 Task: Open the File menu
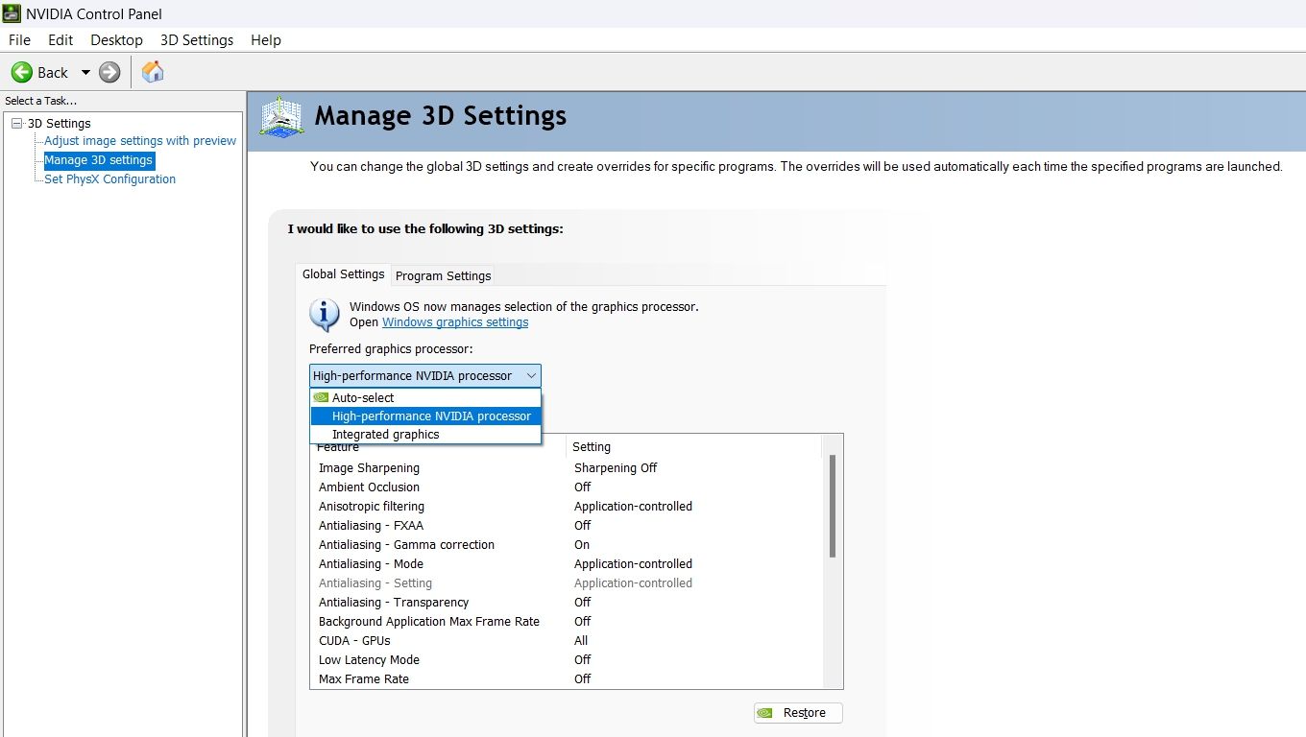pos(19,39)
